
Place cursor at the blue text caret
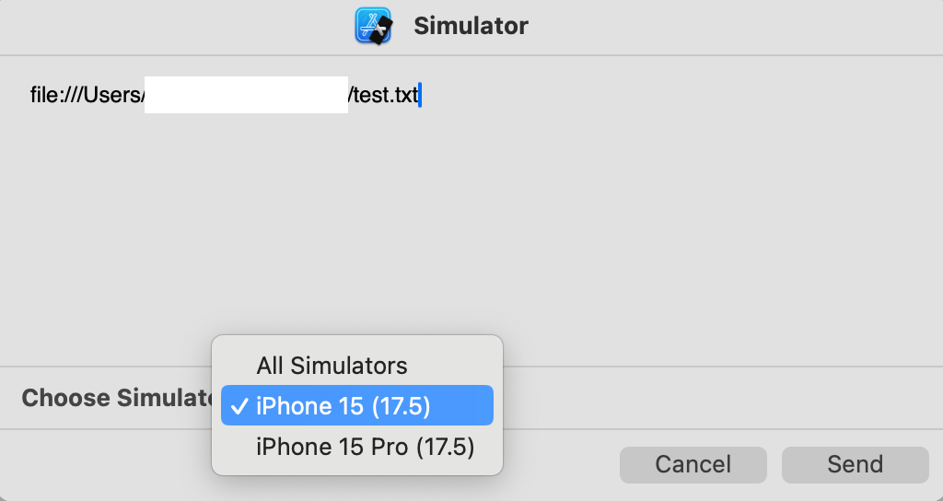[420, 95]
